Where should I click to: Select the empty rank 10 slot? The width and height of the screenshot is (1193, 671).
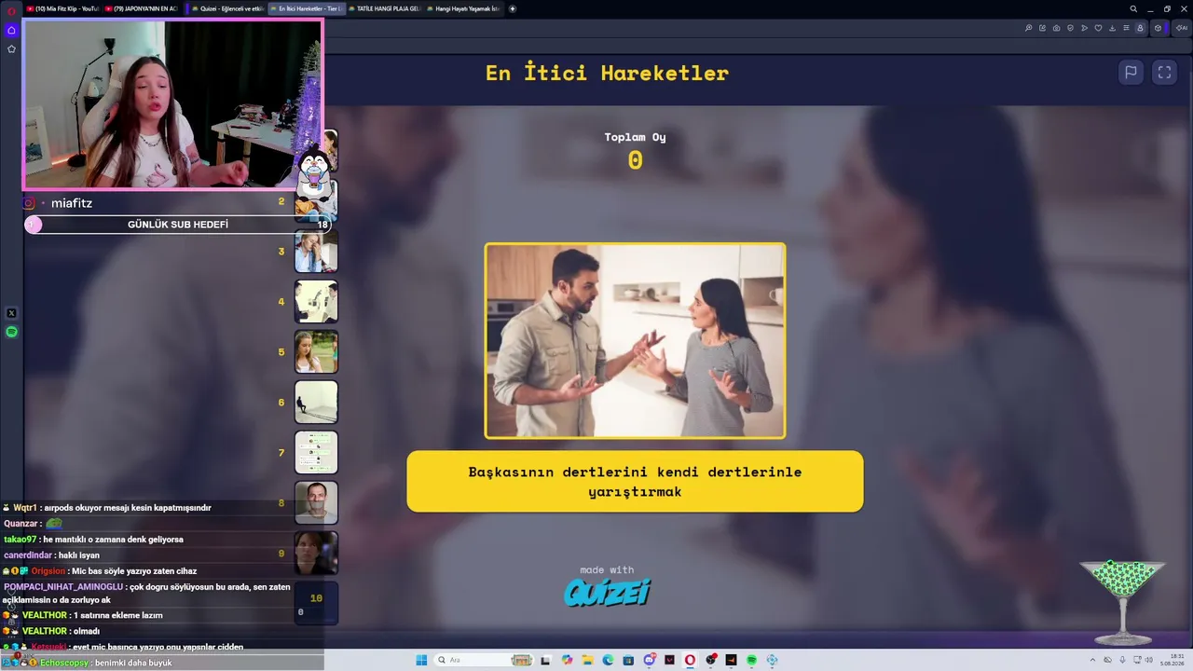(x=316, y=604)
